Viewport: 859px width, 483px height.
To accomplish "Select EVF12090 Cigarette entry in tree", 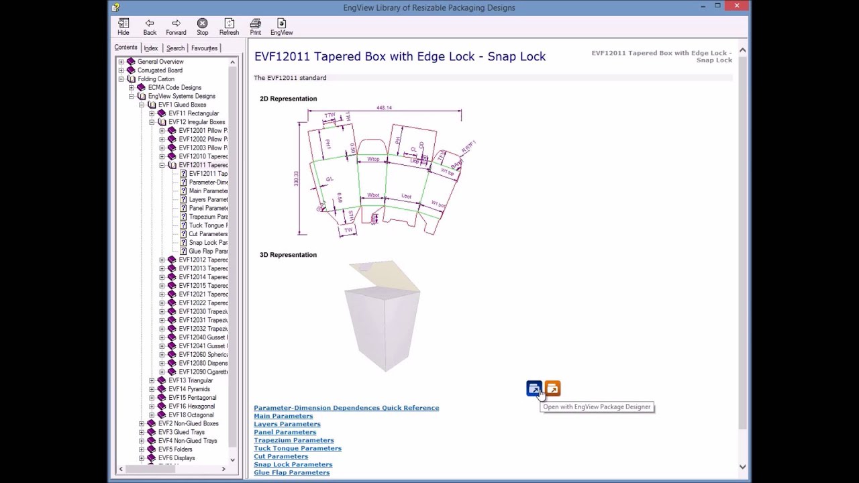I will pos(203,372).
